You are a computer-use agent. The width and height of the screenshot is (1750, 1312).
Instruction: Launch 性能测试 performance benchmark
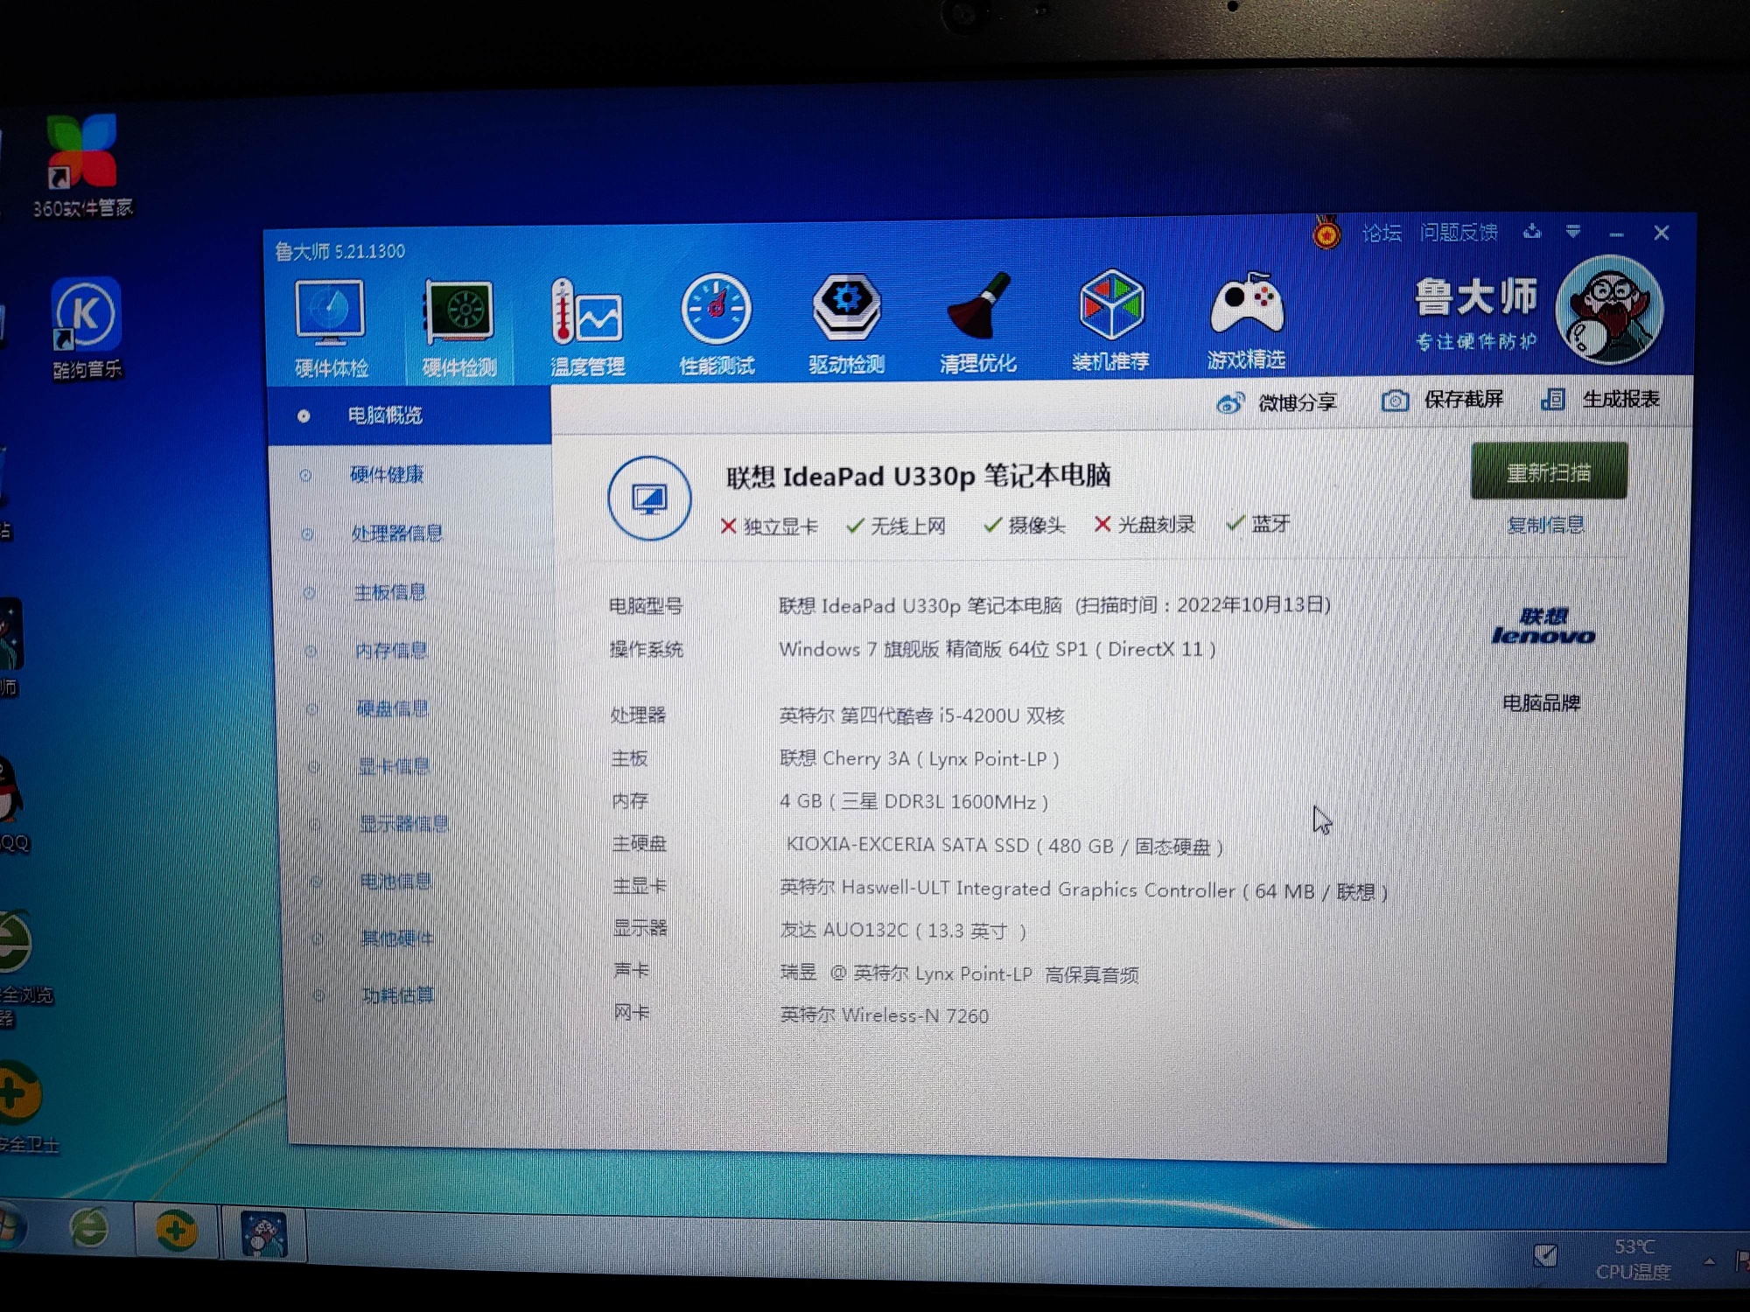click(x=717, y=325)
